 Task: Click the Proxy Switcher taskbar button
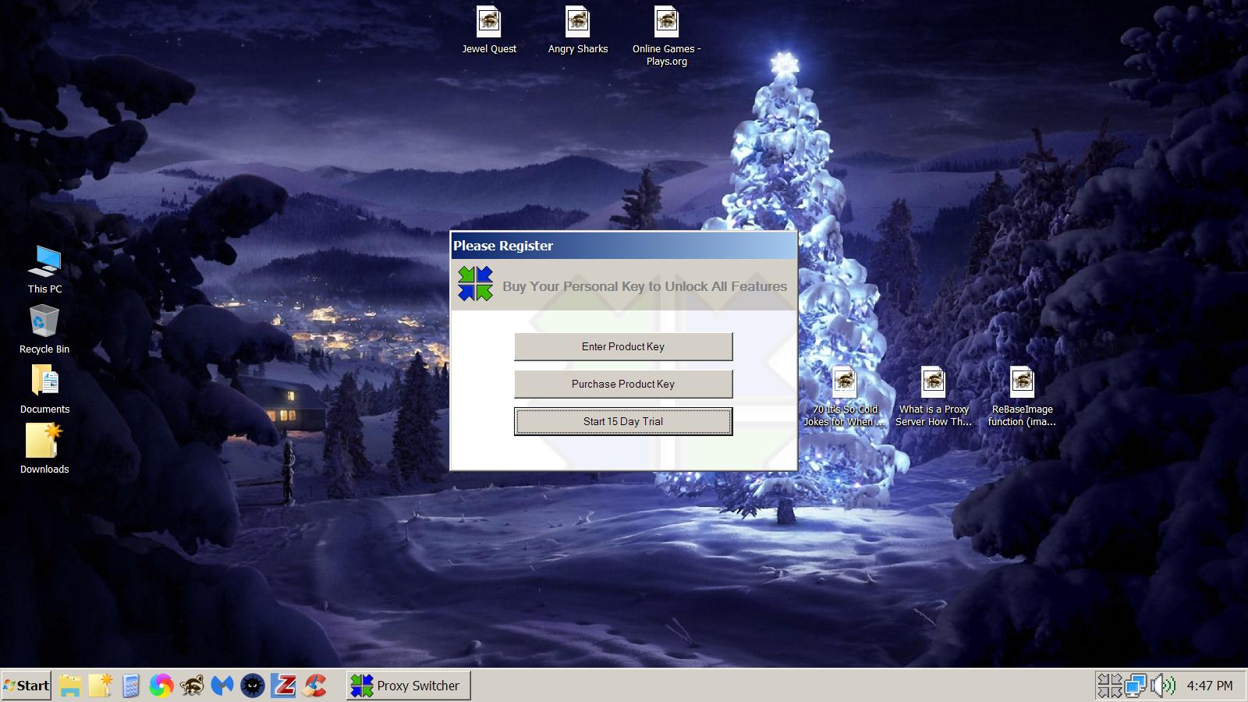coord(409,686)
